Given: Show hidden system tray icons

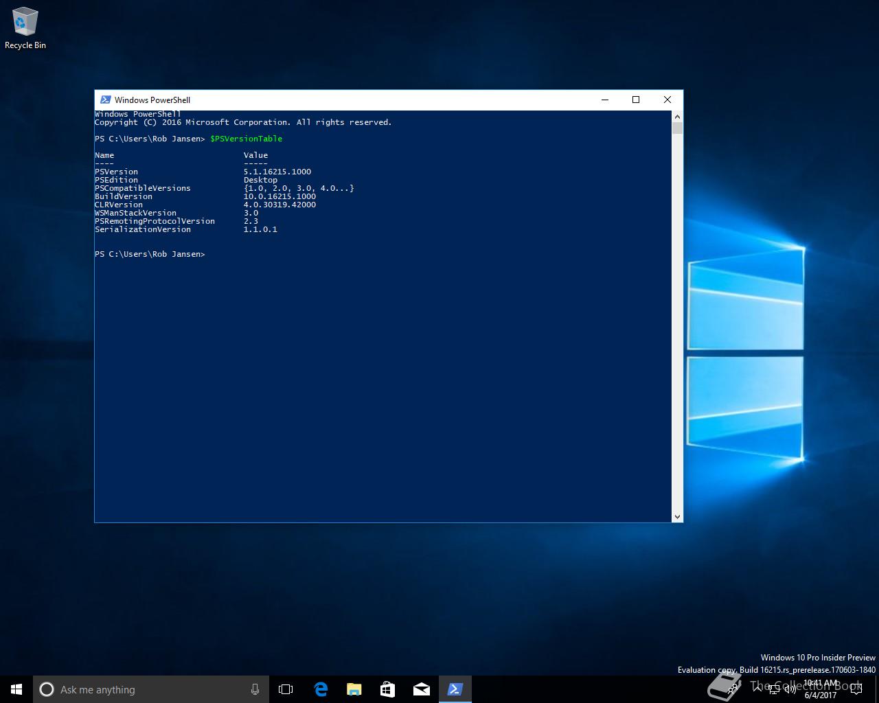Looking at the screenshot, I should [x=757, y=689].
